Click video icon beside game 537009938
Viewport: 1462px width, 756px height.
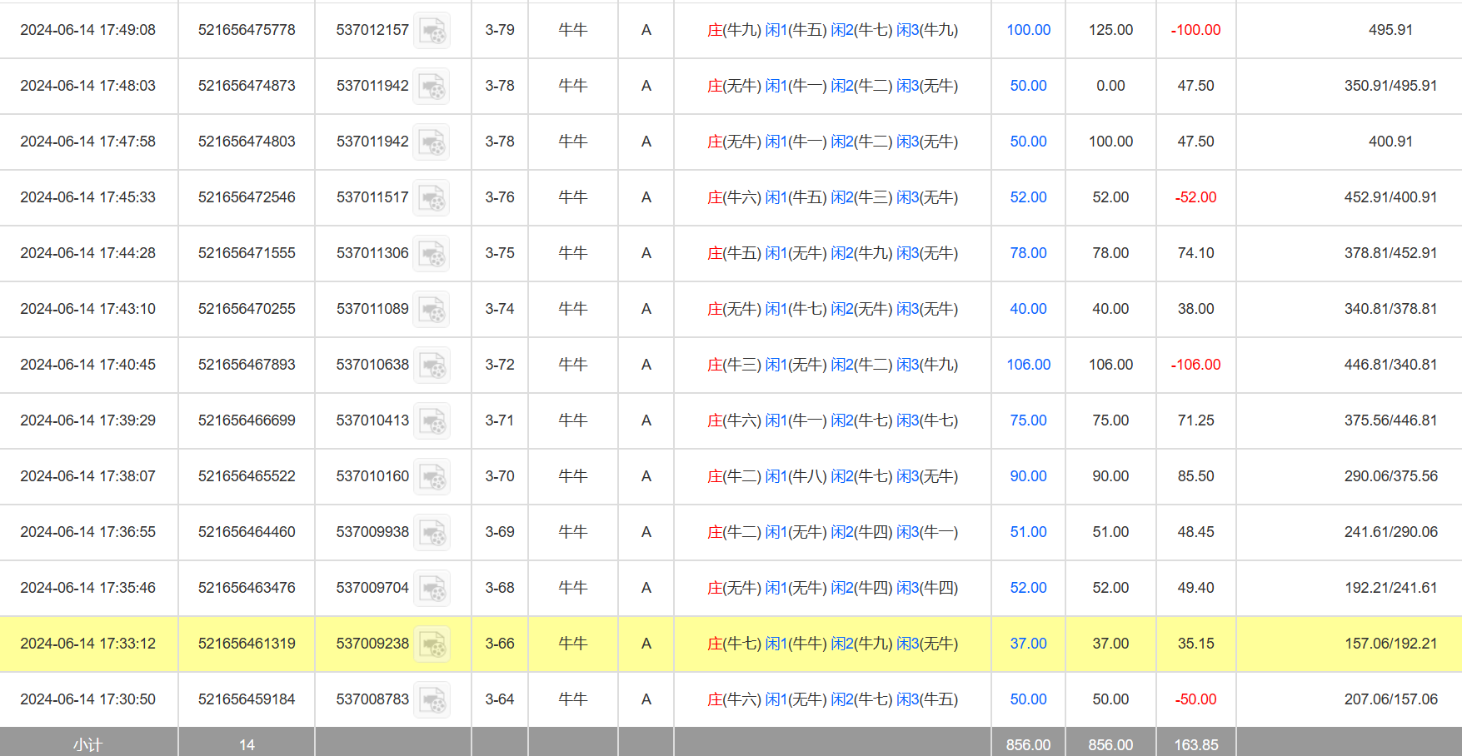click(x=432, y=533)
